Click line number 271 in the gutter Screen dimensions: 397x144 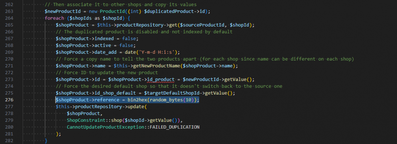(9, 66)
